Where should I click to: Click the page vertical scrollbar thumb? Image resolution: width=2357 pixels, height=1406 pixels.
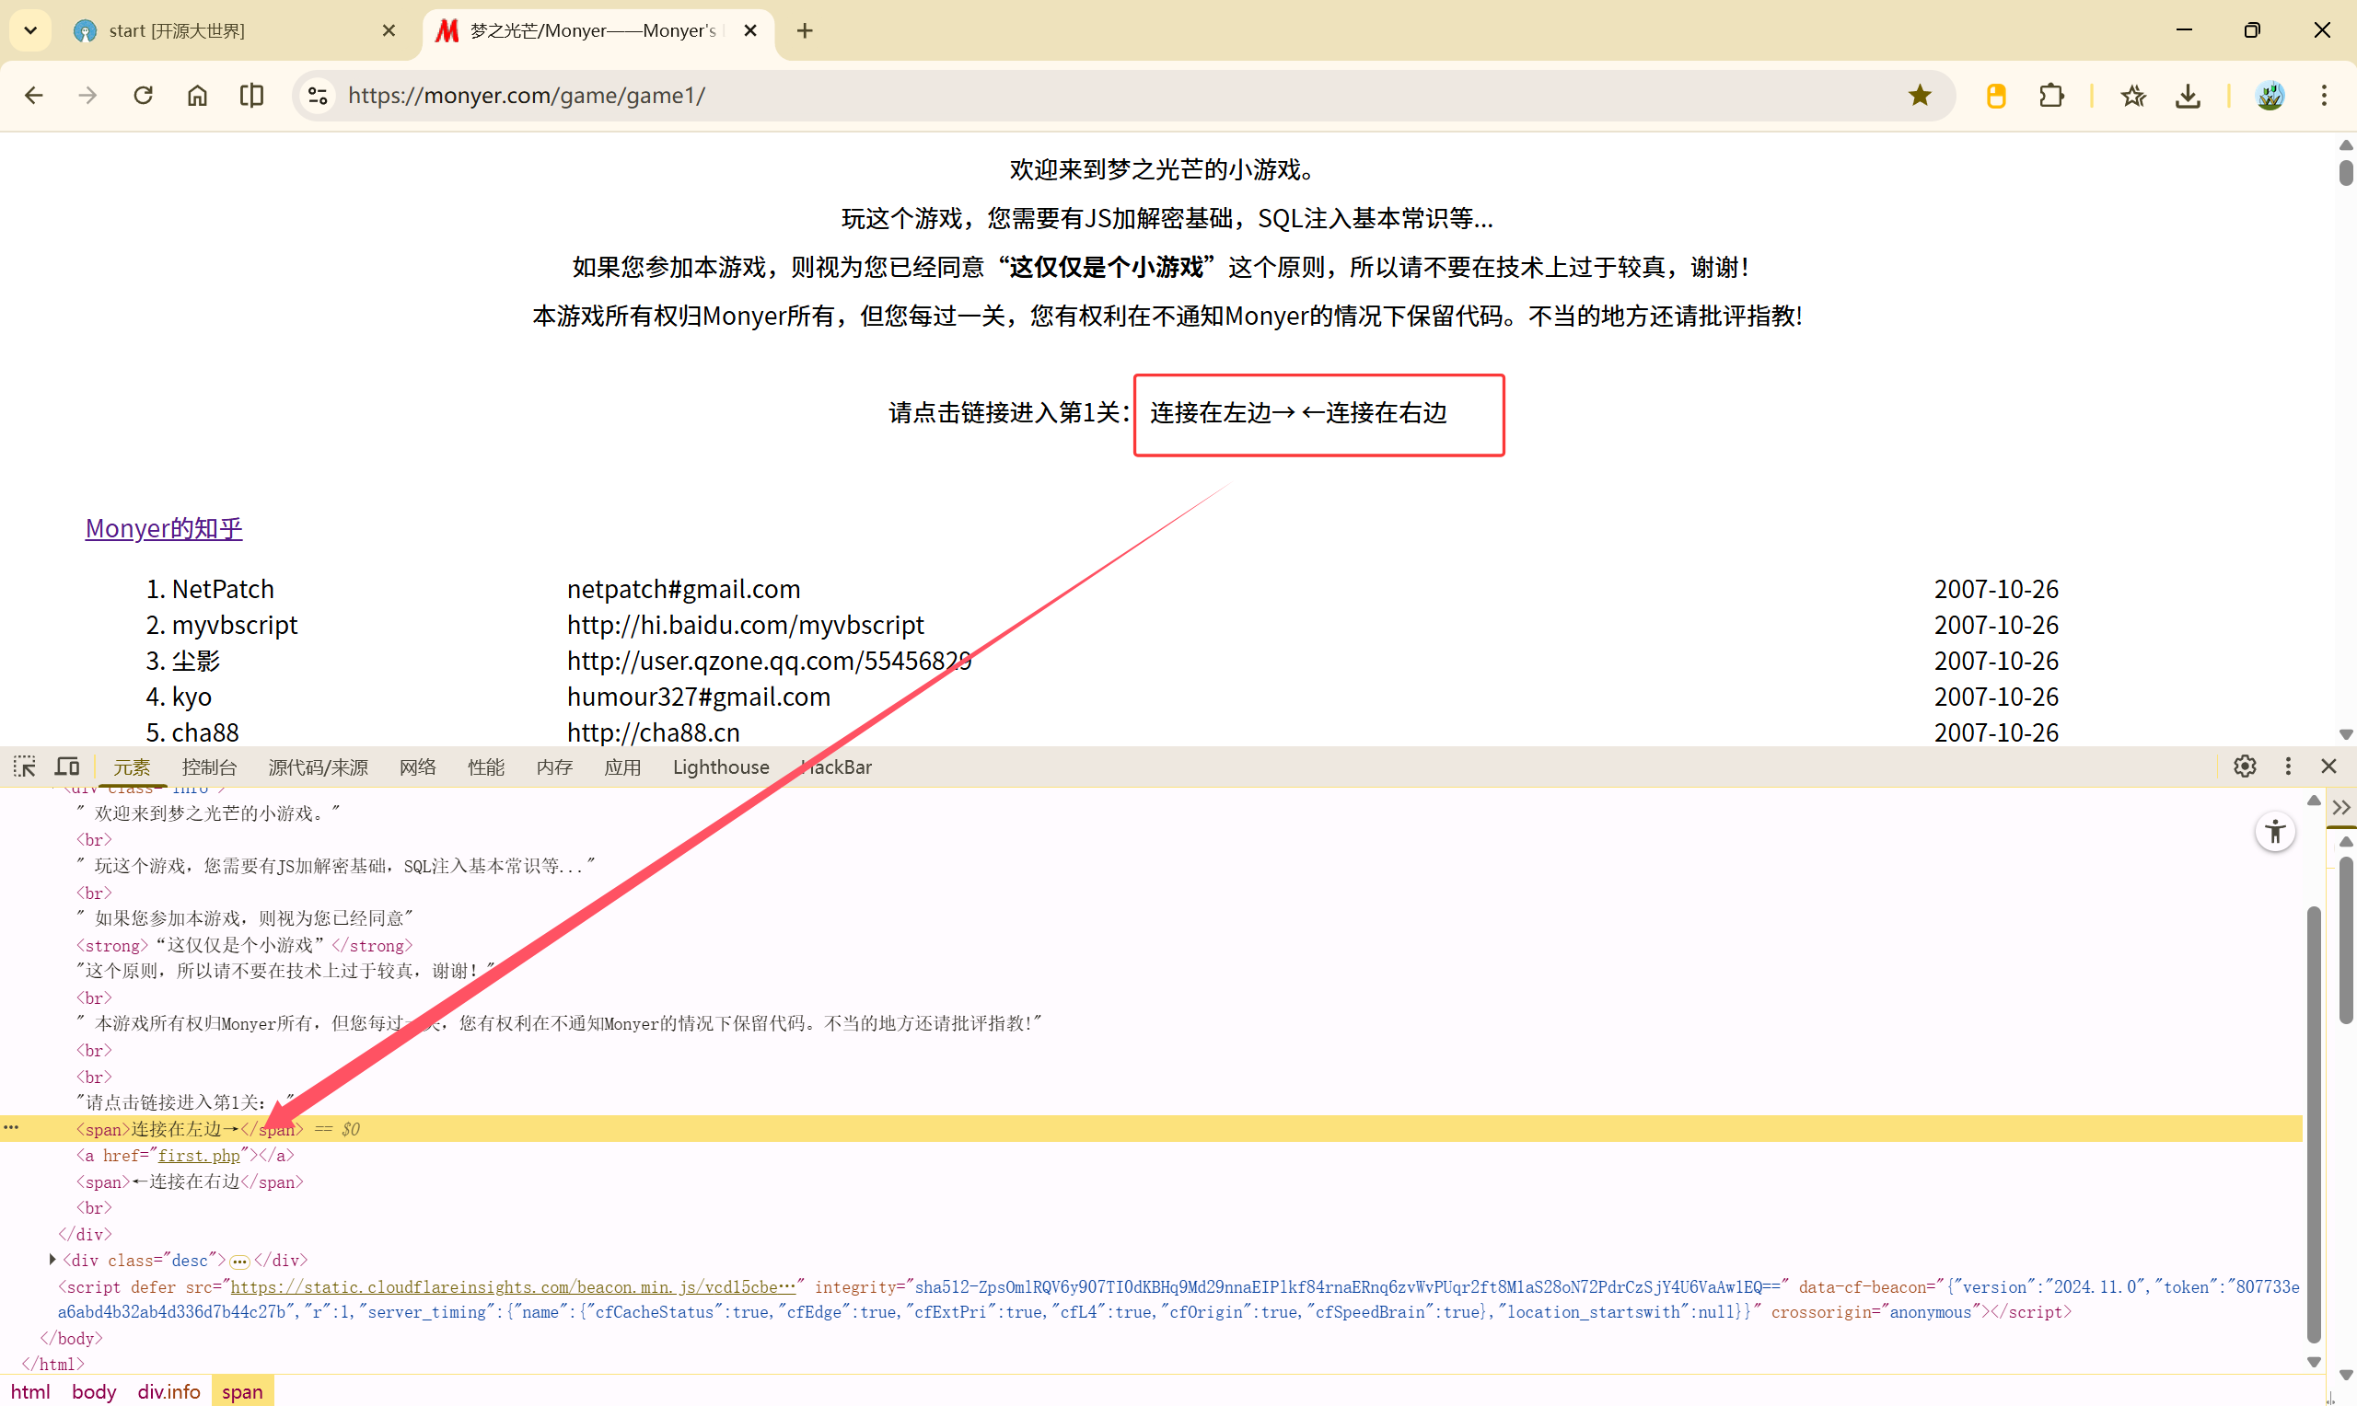tap(2345, 173)
